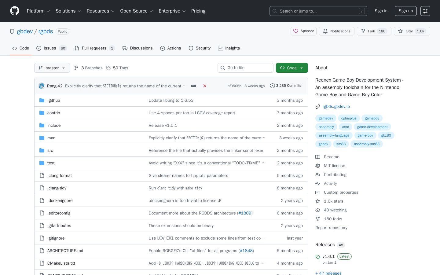Open the top-right settings menu icon
The height and width of the screenshot is (275, 440).
(425, 11)
